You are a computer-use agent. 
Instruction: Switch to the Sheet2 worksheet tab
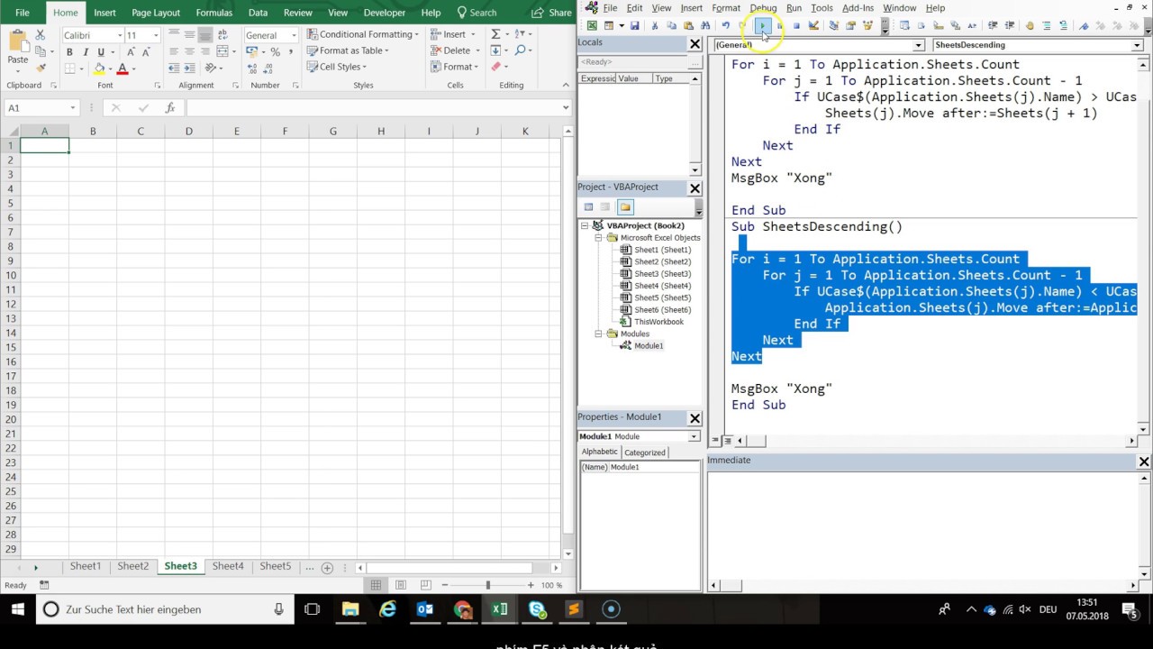(132, 566)
